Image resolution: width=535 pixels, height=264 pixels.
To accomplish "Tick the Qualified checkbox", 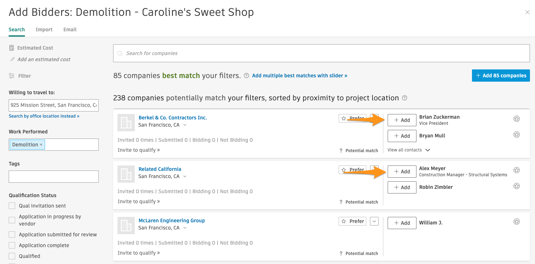I will [x=12, y=256].
